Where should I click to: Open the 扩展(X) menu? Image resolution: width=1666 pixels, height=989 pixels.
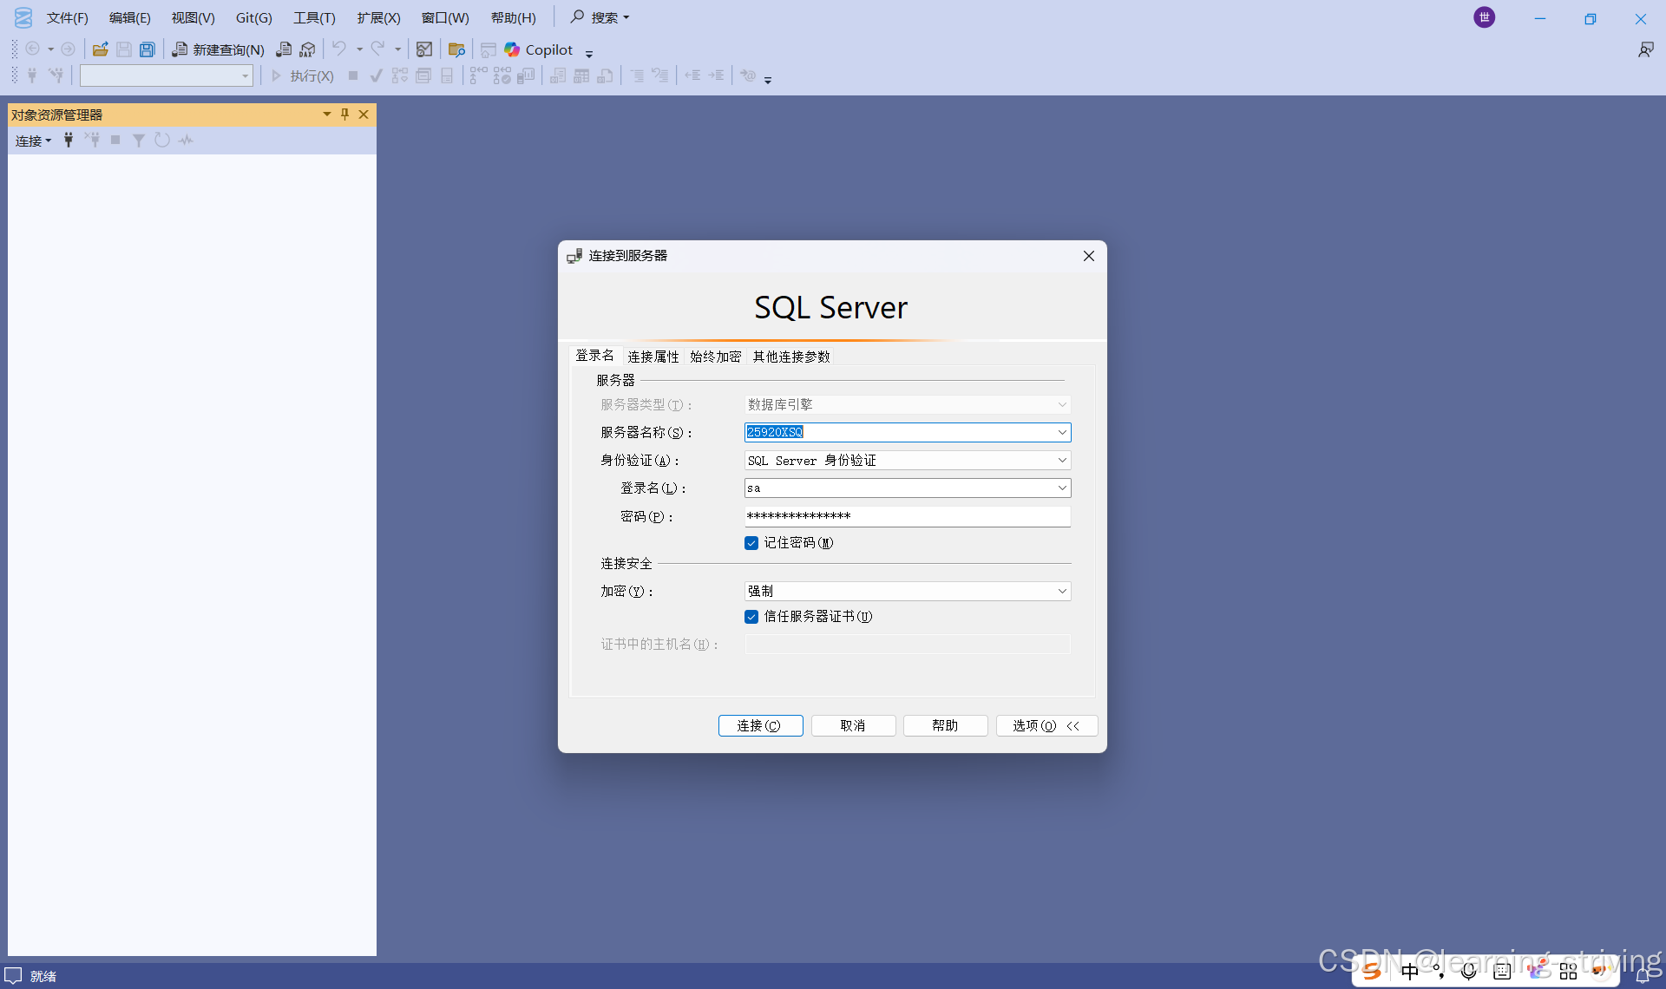tap(378, 17)
